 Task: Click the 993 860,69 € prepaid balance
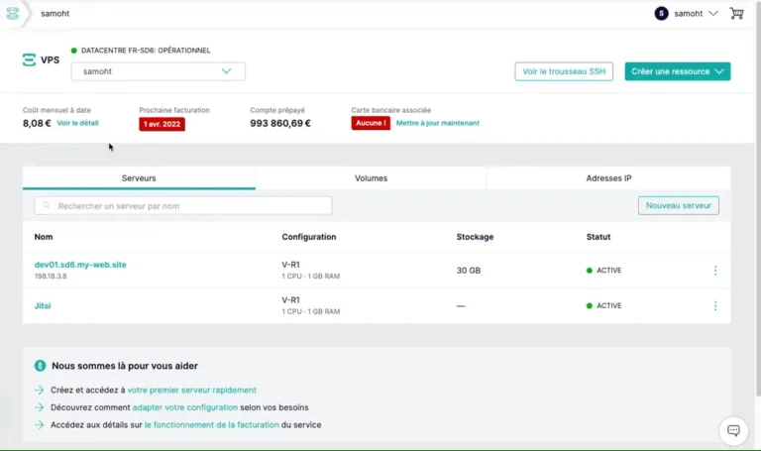click(280, 123)
